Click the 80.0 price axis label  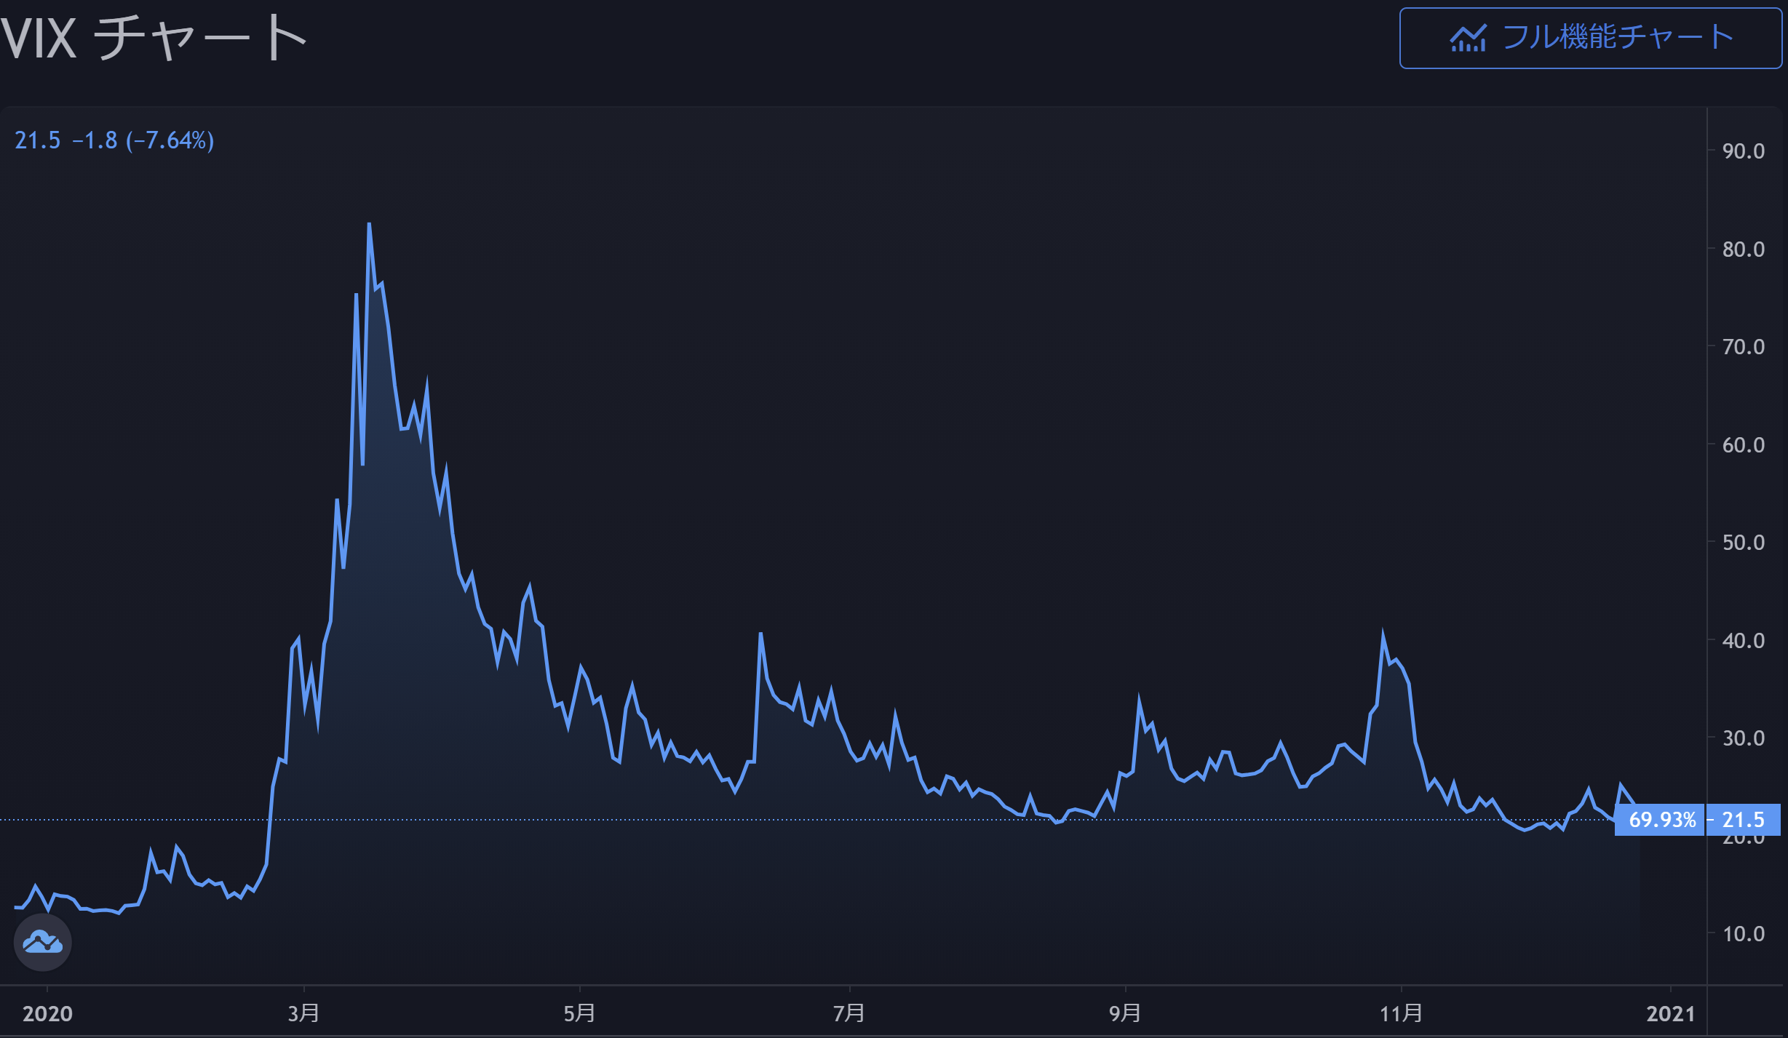1743,249
